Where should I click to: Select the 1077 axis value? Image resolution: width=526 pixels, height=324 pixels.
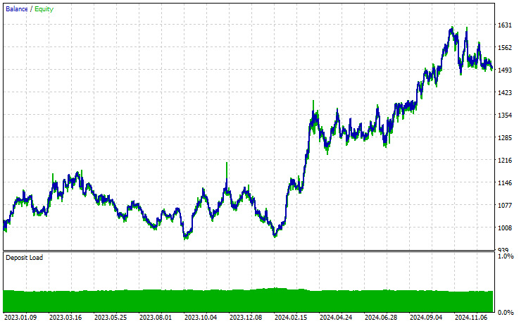(505, 205)
